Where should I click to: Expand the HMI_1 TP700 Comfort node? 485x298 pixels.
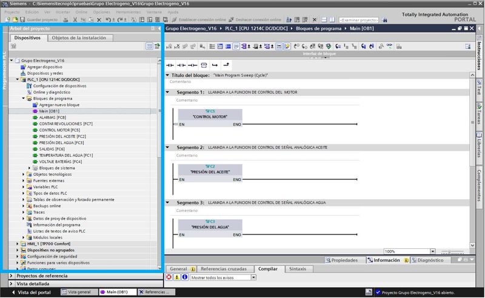(x=18, y=244)
